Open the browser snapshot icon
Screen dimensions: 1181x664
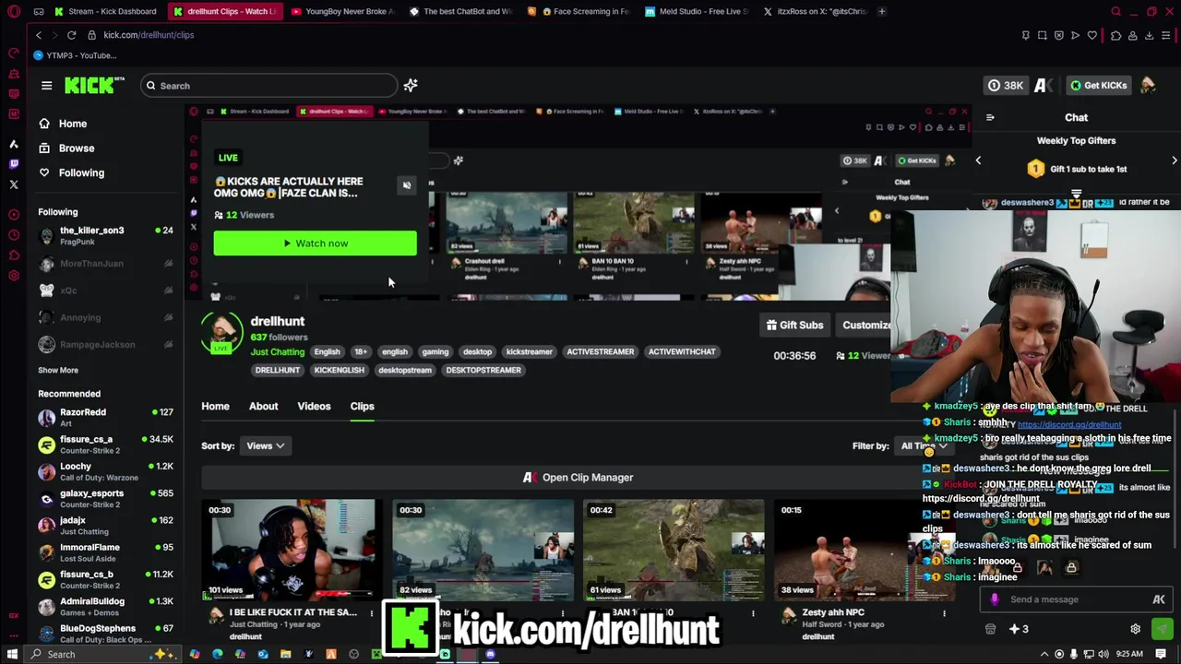[x=1043, y=35]
